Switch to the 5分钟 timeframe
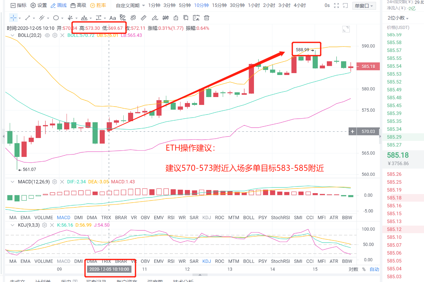 [185, 5]
